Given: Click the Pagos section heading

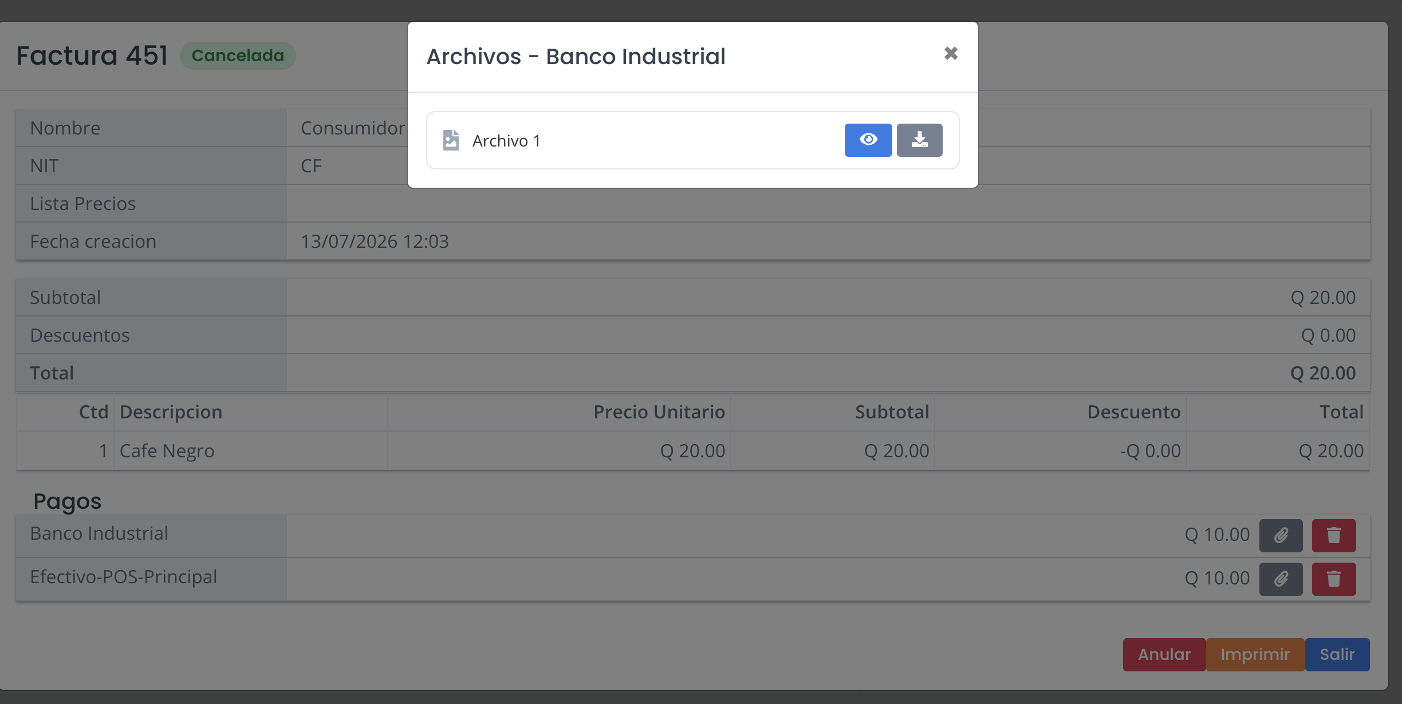Looking at the screenshot, I should 67,501.
